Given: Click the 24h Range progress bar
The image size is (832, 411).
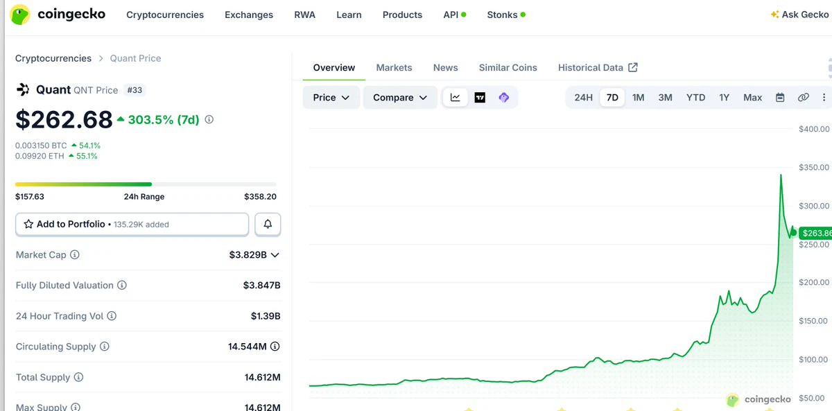Looking at the screenshot, I should click(x=146, y=184).
